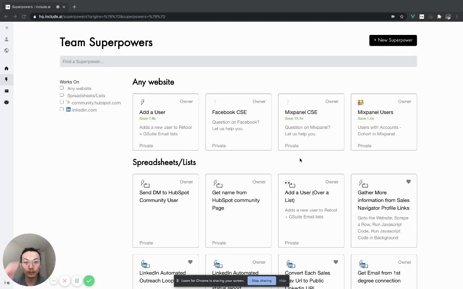The image size is (463, 289).
Task: Click the Send DM to HubSpot card icon
Action: (x=145, y=183)
